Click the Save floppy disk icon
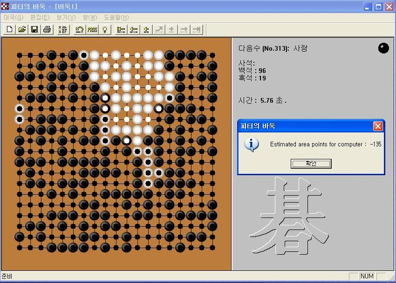 tap(34, 30)
